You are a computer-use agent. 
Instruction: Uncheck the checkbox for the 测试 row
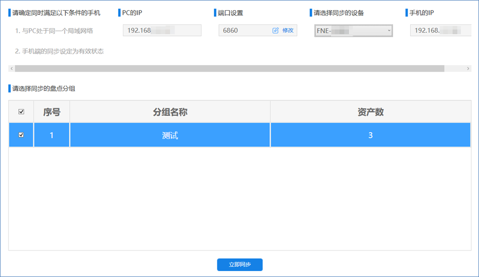[21, 135]
